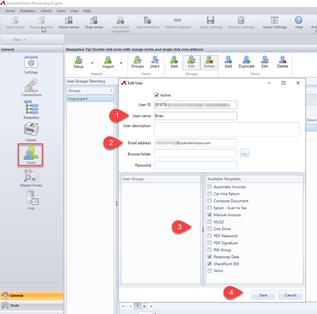Open Master Forms in the sidebar
This screenshot has width=317, height=314.
pyautogui.click(x=31, y=176)
